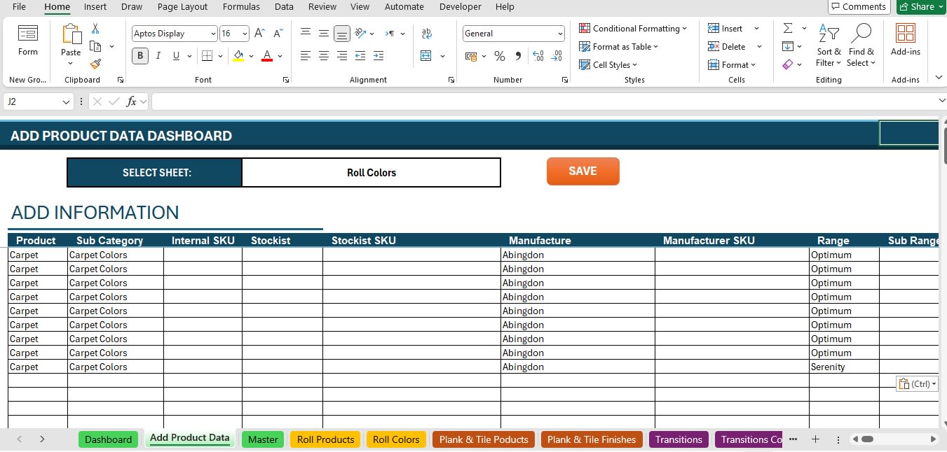Expand Format as Table menu
947x452 pixels.
coord(619,47)
